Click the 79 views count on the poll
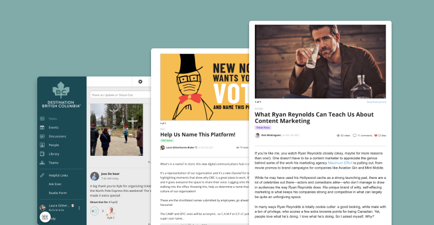Screen dimensions: 434x225 coord(244,148)
